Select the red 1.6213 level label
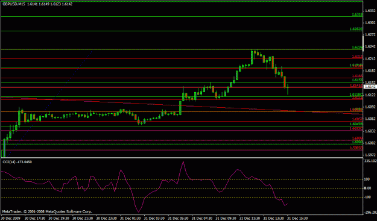Viewport: 377px width, 221px height. click(357, 57)
